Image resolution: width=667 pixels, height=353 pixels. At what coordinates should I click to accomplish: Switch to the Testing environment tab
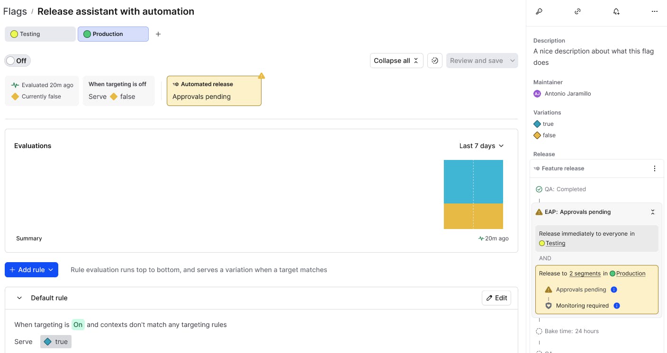pyautogui.click(x=40, y=34)
